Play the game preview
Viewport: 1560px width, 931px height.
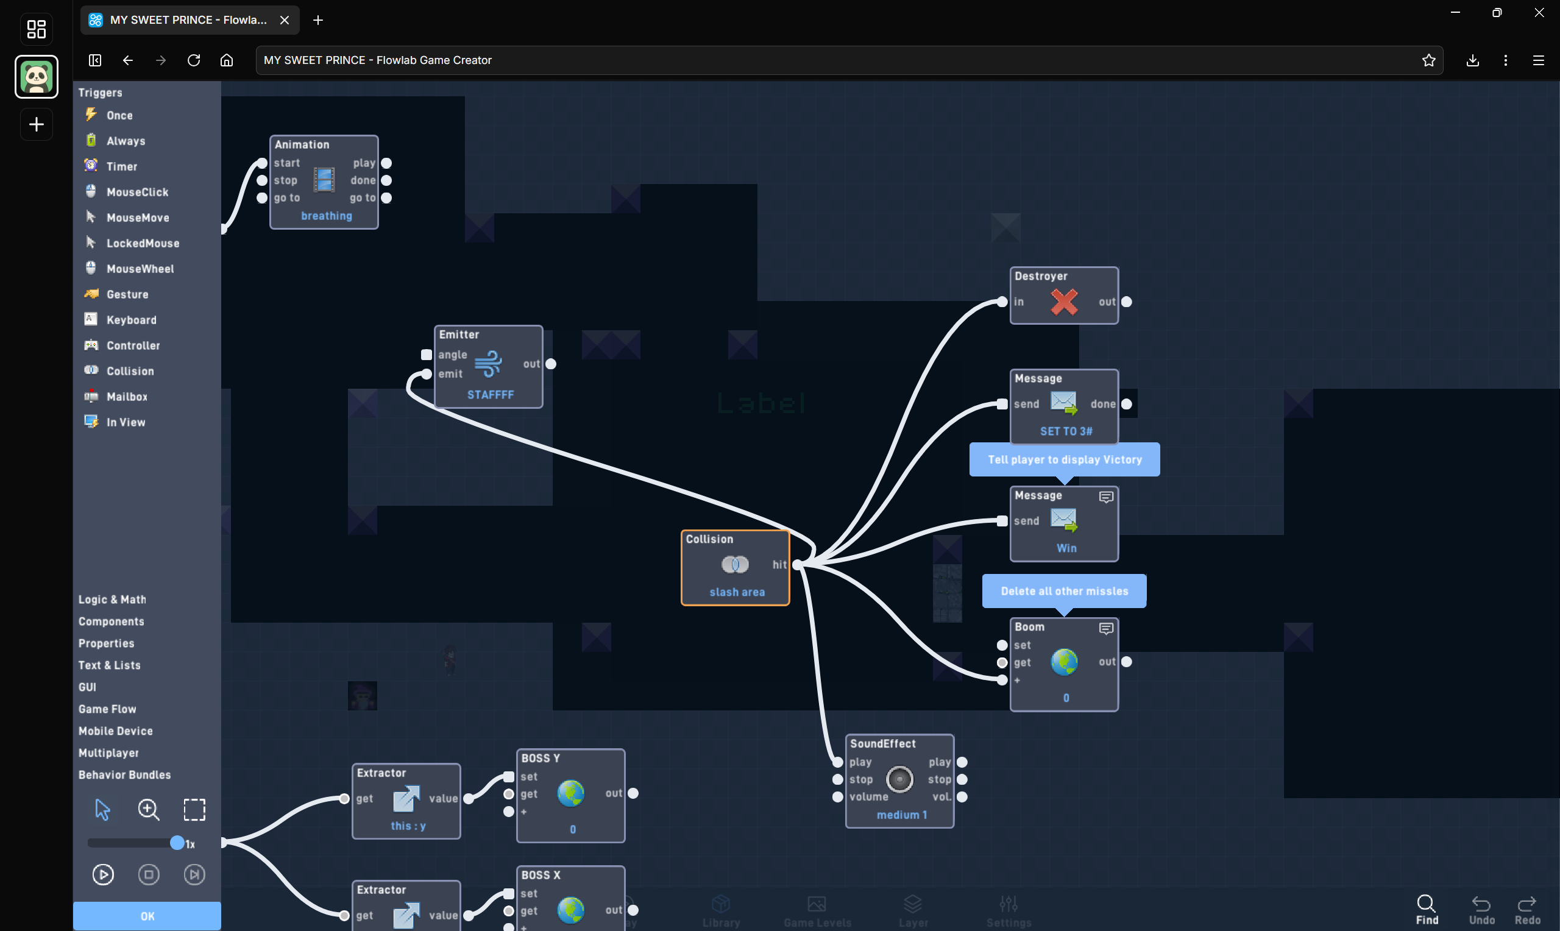point(103,874)
